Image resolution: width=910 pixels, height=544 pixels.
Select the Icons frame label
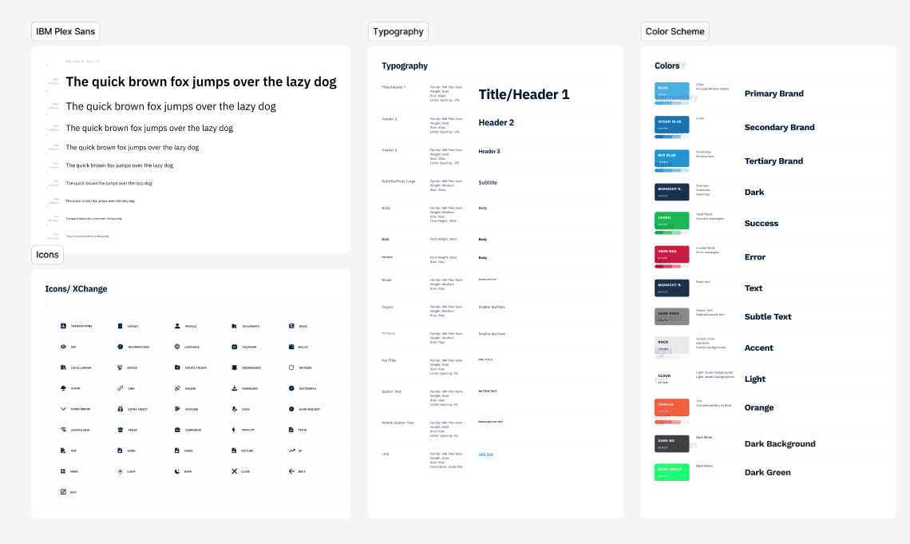click(x=47, y=254)
